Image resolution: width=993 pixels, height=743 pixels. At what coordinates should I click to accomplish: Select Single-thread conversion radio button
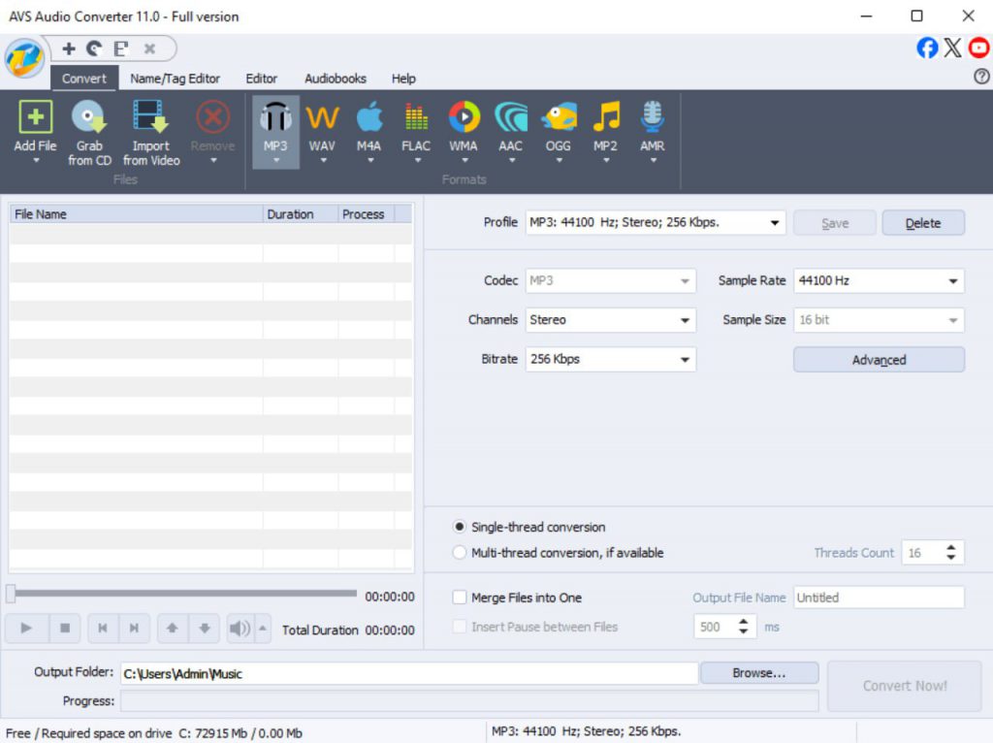click(x=460, y=528)
